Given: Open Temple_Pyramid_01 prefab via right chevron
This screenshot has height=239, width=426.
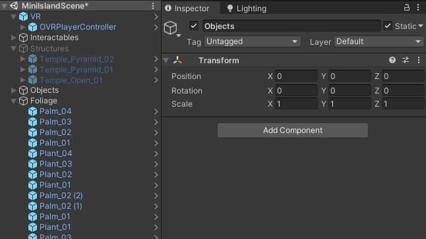Looking at the screenshot, I should click(x=156, y=70).
